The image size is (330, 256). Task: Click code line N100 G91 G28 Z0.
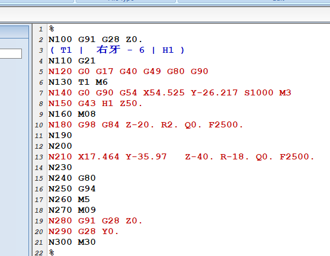pyautogui.click(x=95, y=40)
